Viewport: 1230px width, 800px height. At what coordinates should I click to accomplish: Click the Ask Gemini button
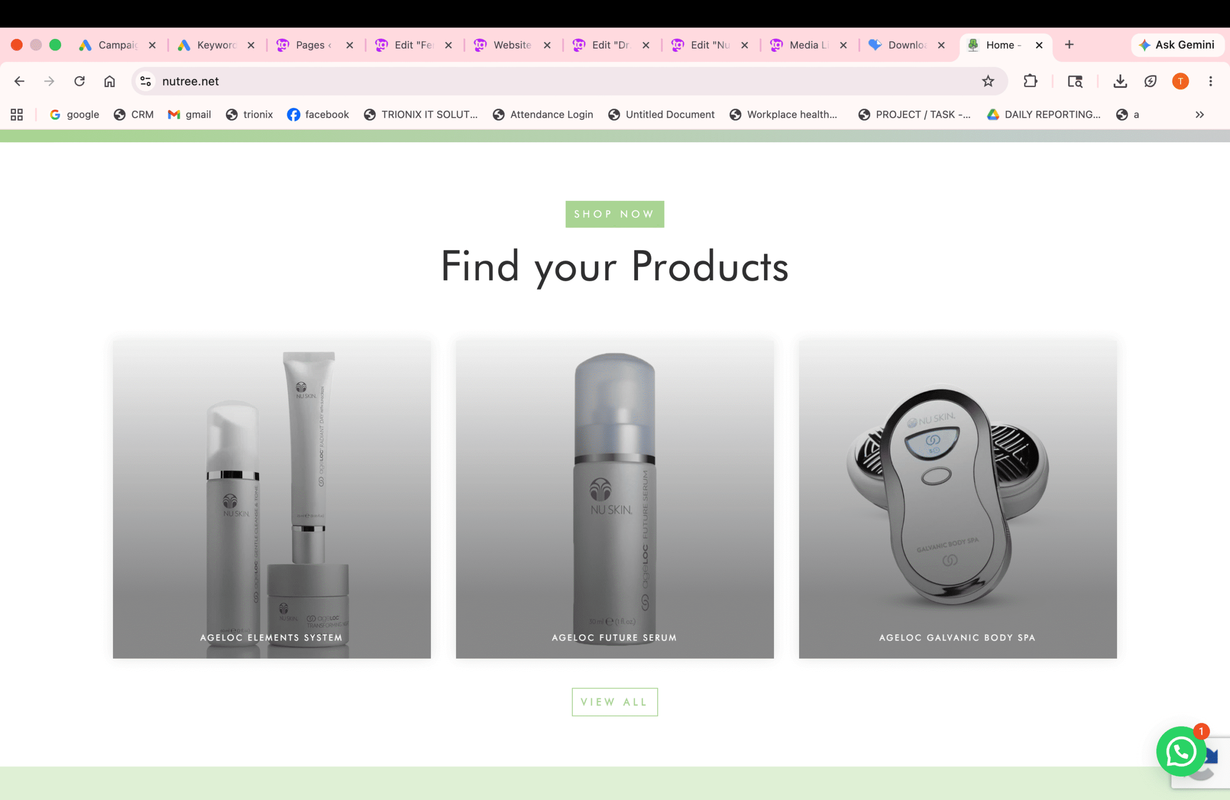point(1177,45)
